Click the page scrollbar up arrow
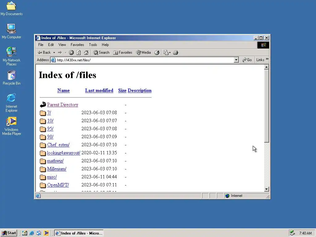Screen dimensions: 316x237 pyautogui.click(x=266, y=67)
